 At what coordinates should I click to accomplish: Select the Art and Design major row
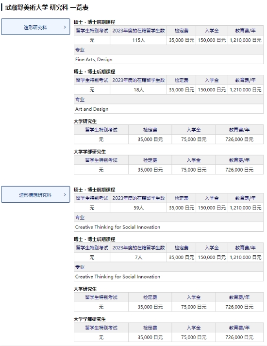tap(168, 109)
